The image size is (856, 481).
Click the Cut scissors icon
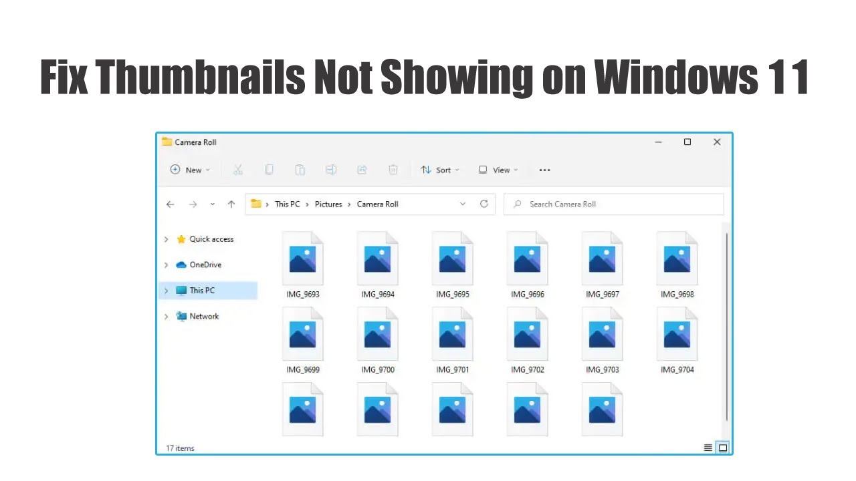pos(238,170)
